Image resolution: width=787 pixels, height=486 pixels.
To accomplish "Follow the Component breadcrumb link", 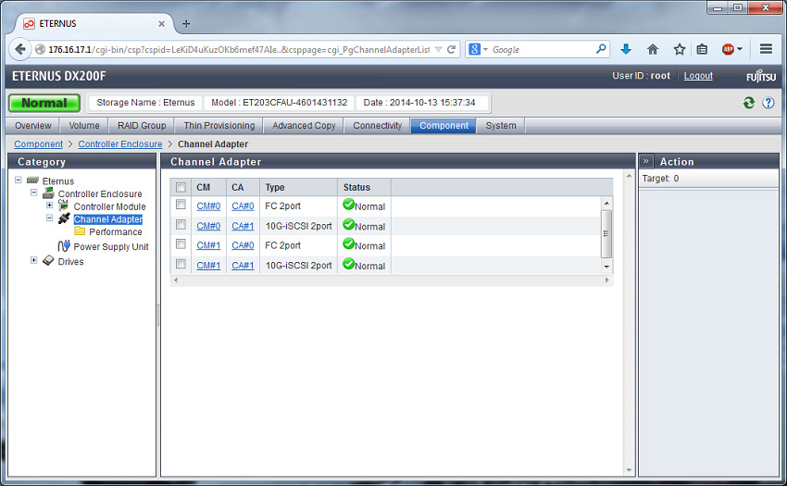I will pos(39,144).
